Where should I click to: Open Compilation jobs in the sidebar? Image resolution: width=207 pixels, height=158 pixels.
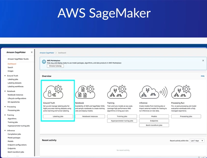[x=14, y=134]
